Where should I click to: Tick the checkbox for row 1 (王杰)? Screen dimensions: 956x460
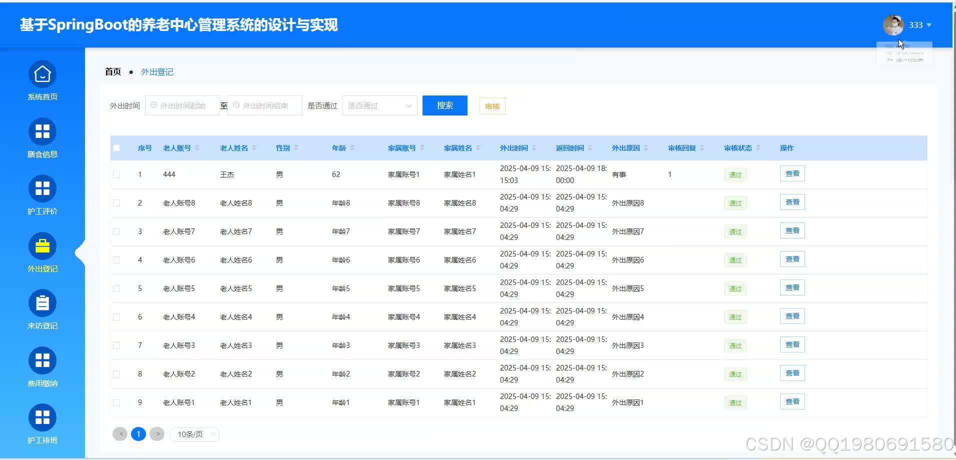coord(116,174)
